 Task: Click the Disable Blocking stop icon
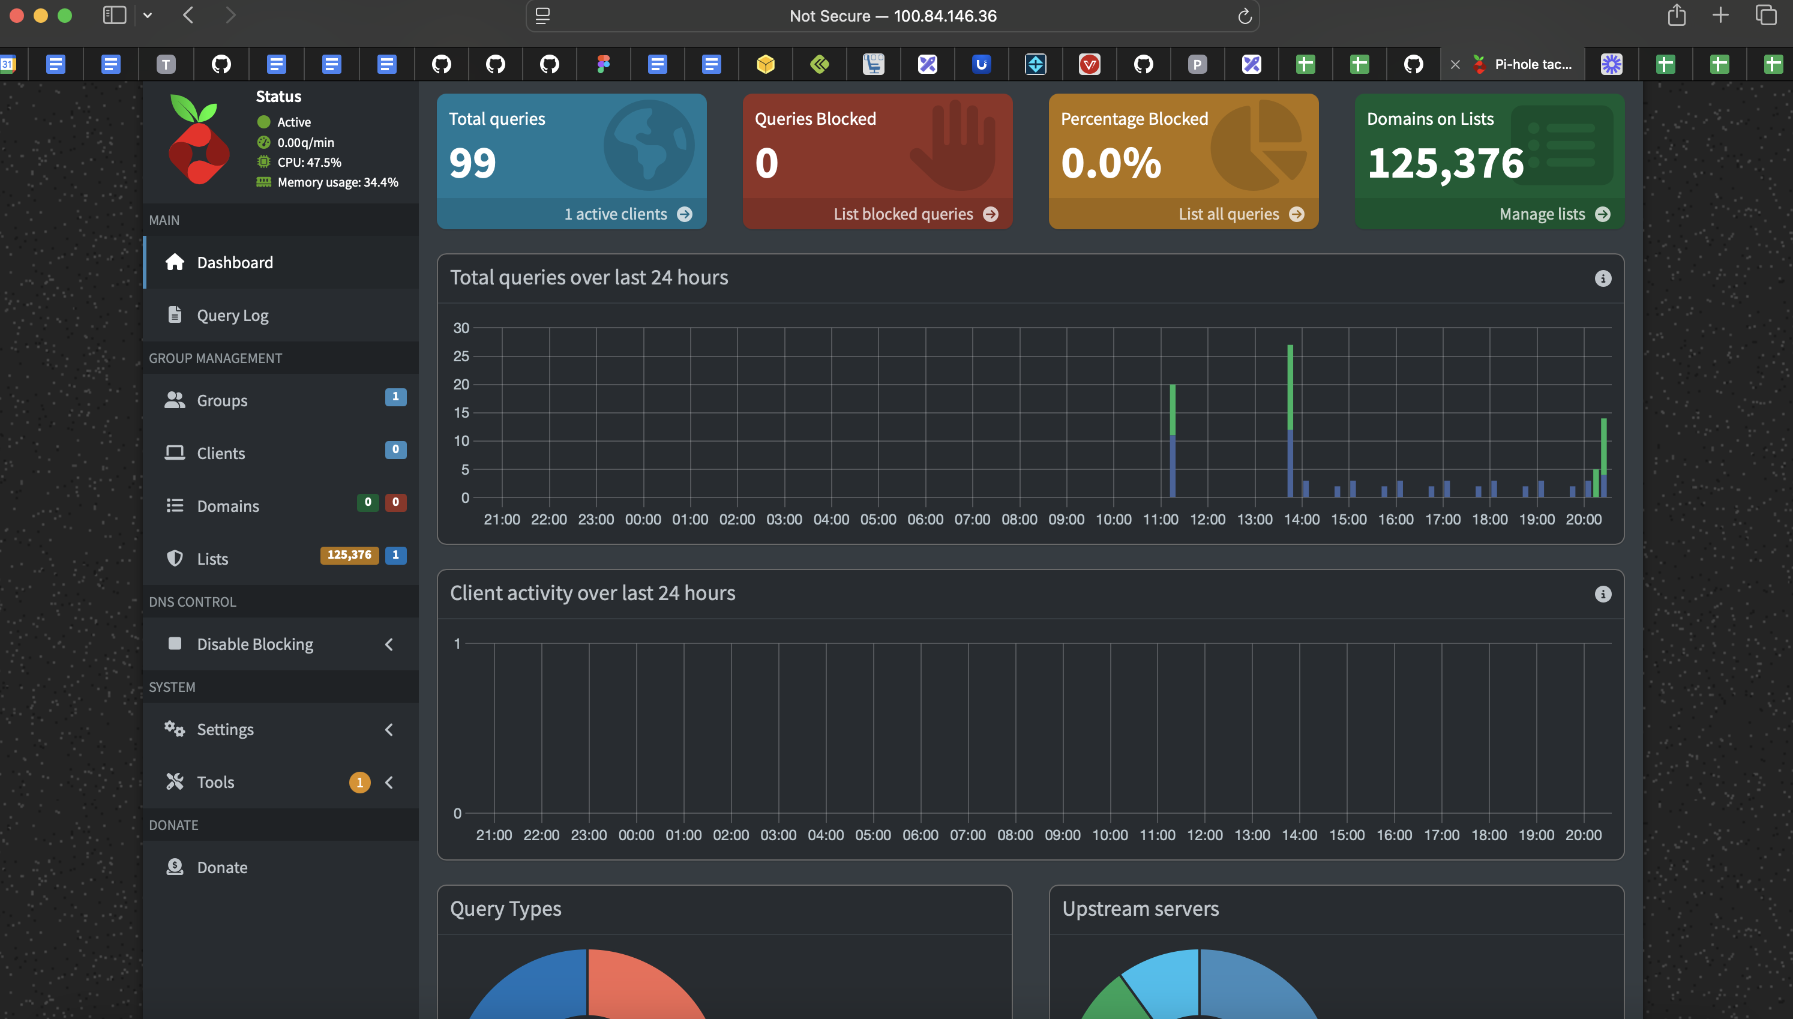(x=175, y=643)
